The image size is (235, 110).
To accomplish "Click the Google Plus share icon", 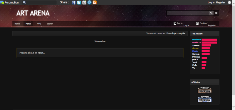I will (x=84, y=2).
